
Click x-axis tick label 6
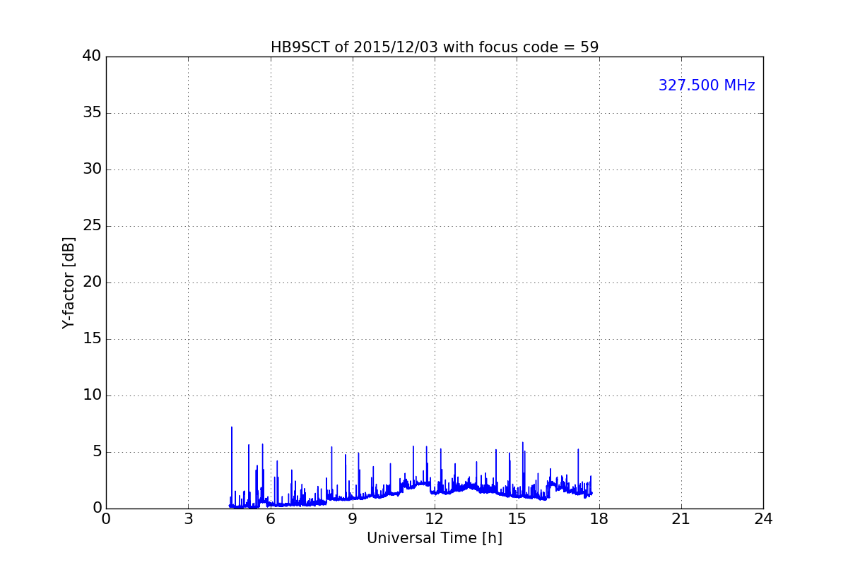click(x=271, y=519)
